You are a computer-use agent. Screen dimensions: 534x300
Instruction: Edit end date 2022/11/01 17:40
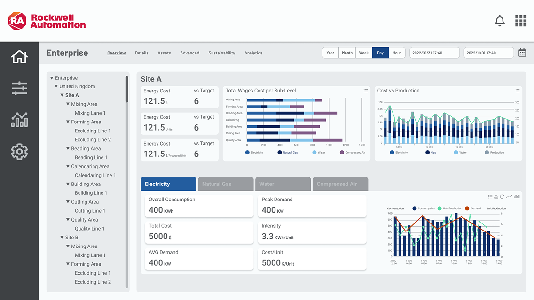click(489, 53)
